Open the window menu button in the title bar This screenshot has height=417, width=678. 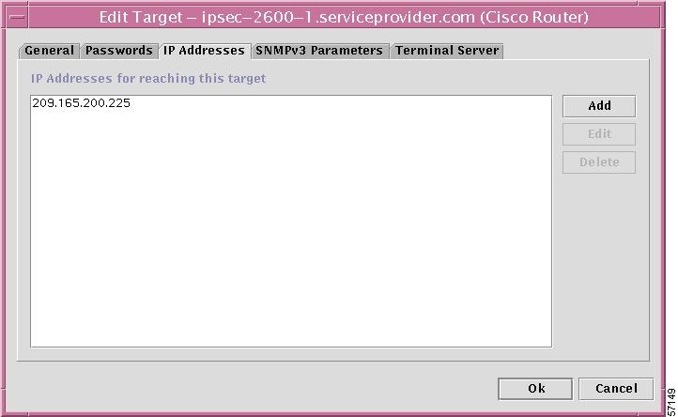[17, 17]
